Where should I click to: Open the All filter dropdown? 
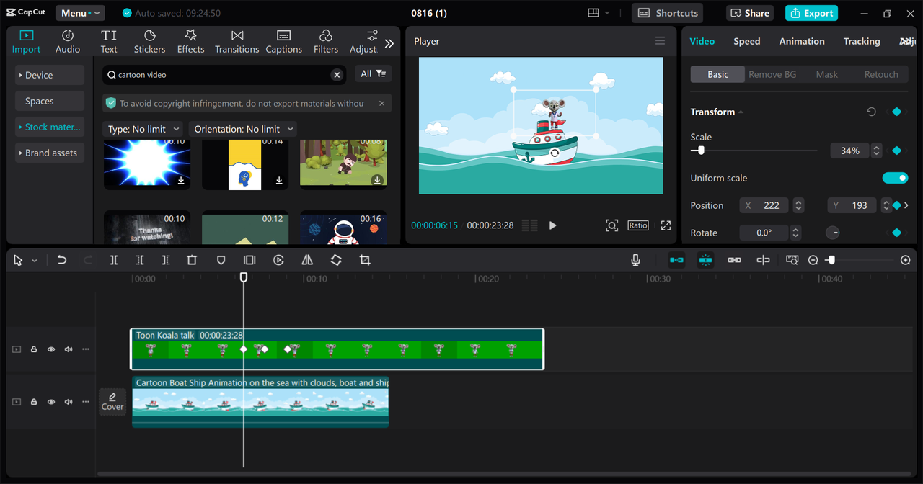pos(373,74)
